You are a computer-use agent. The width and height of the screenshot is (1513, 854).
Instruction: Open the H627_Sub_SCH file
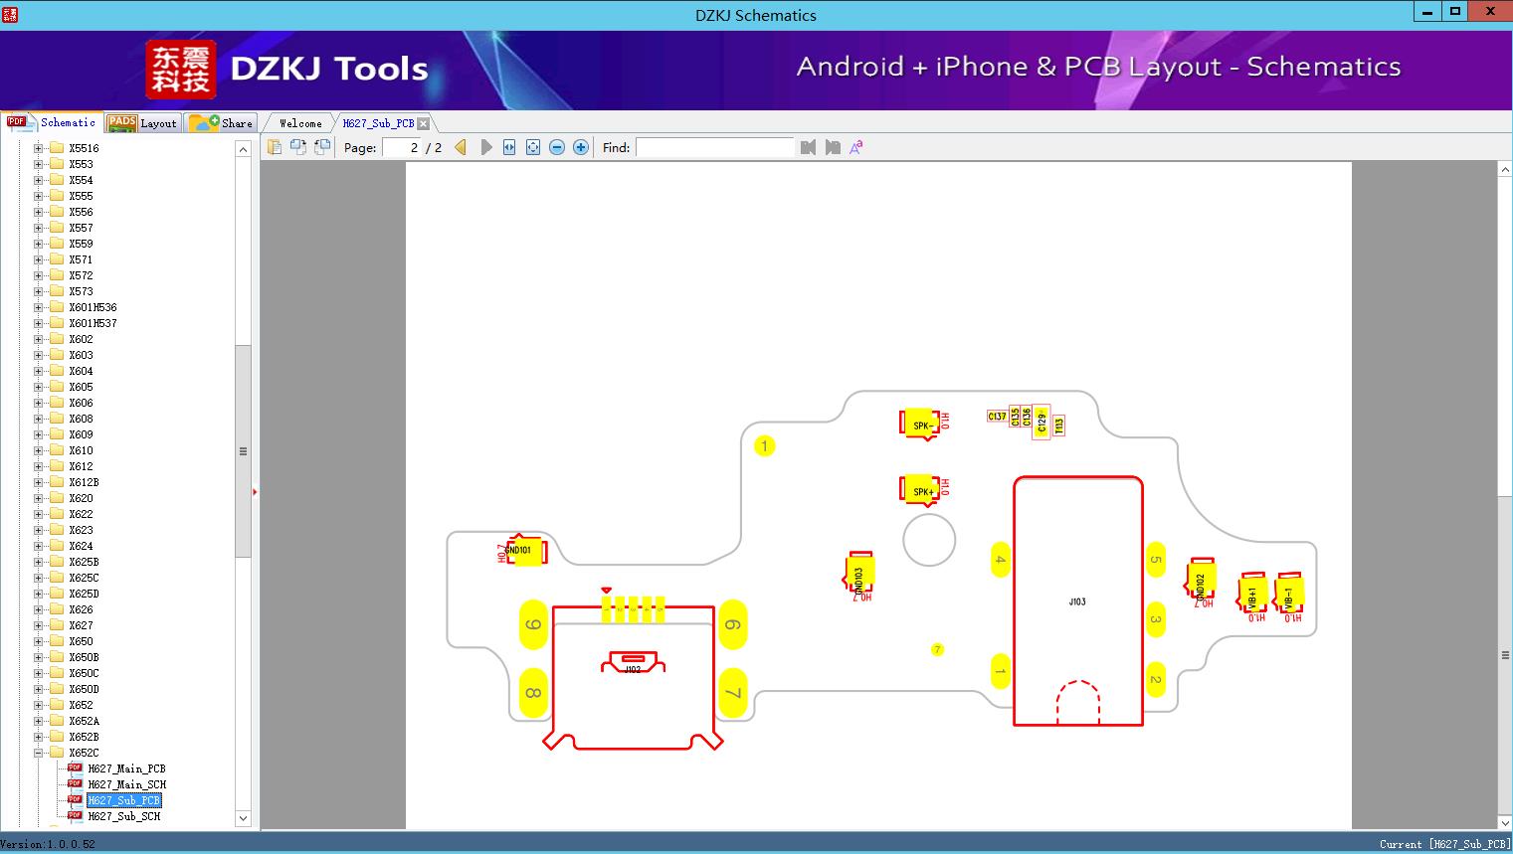click(123, 816)
